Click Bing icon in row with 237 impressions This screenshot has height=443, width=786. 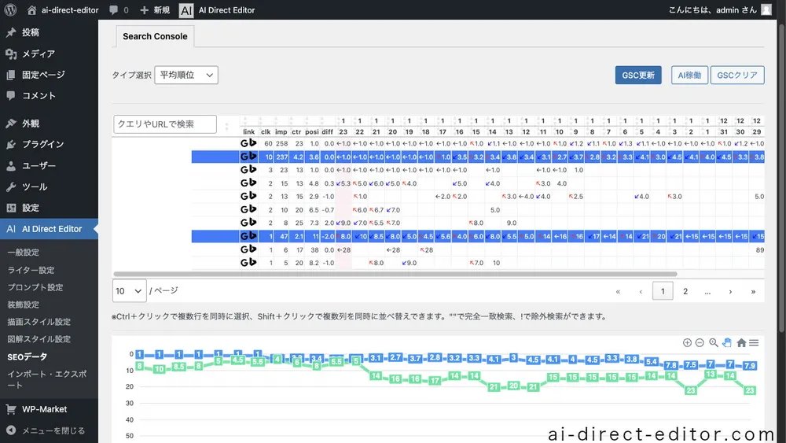(x=252, y=157)
